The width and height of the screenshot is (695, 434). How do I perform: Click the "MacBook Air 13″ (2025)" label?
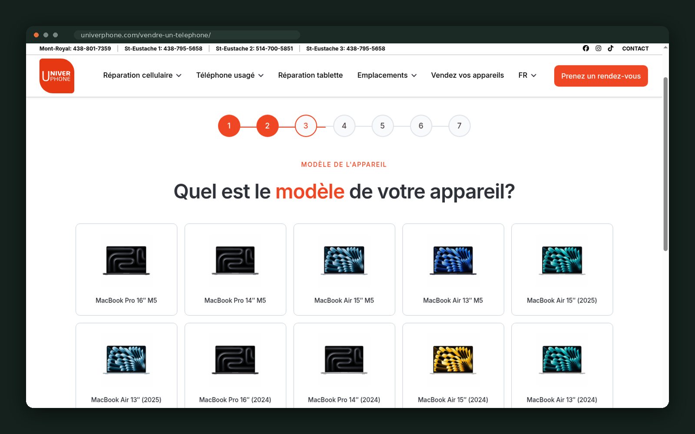[x=126, y=400]
